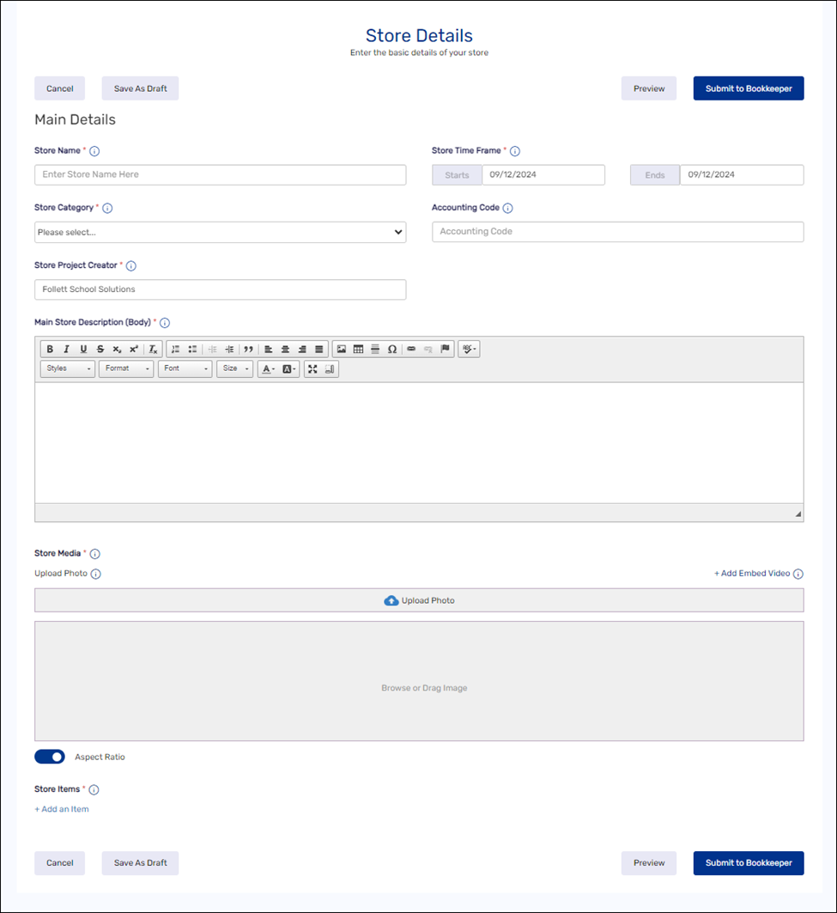Open the Store Category dropdown
The height and width of the screenshot is (913, 837).
[x=220, y=232]
